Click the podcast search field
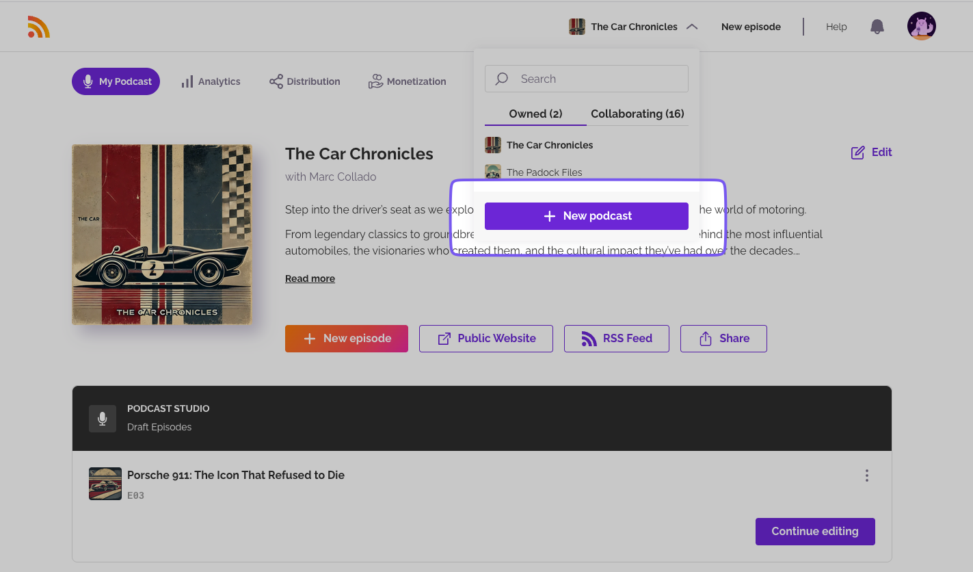This screenshot has width=973, height=572. (587, 79)
